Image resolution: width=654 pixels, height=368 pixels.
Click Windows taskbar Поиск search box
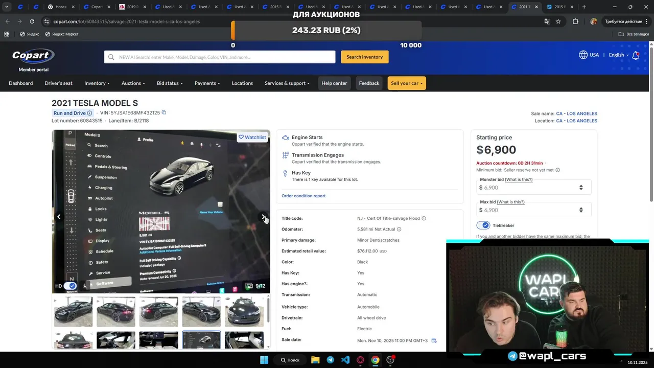click(290, 360)
